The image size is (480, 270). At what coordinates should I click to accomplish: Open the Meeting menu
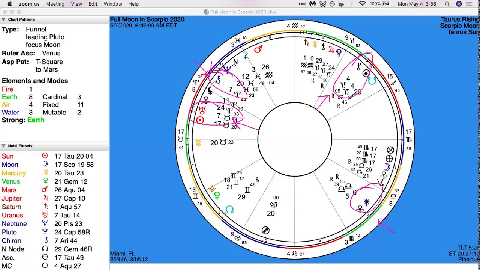click(x=55, y=4)
